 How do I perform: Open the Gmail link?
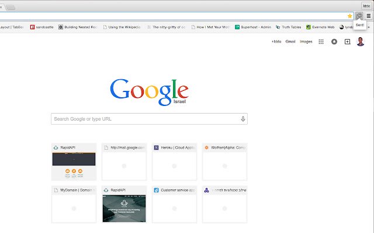tap(290, 41)
